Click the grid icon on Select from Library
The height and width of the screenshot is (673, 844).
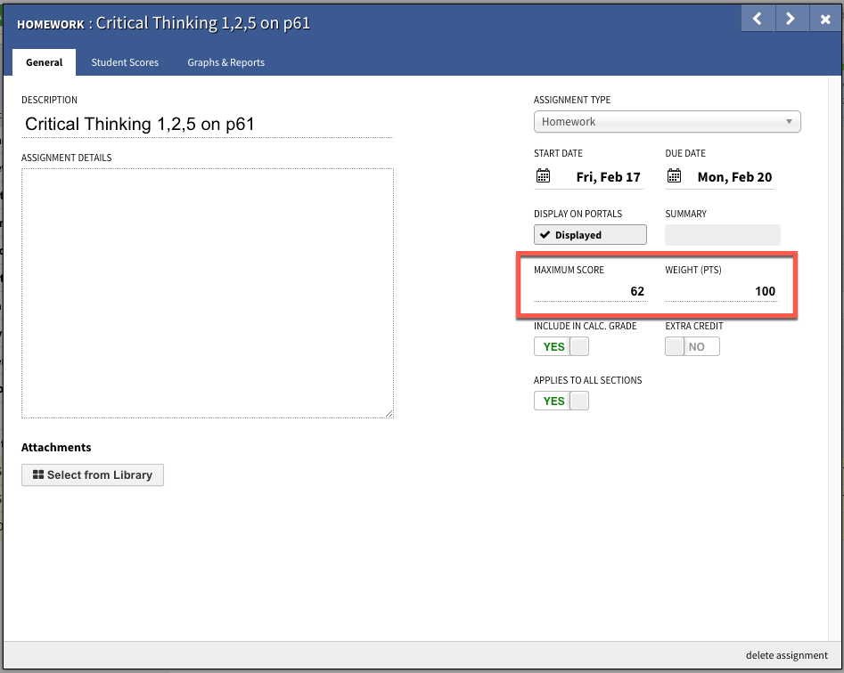pyautogui.click(x=38, y=475)
